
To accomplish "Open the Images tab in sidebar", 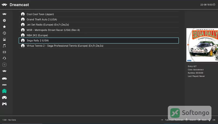I will pyautogui.click(x=4, y=39).
